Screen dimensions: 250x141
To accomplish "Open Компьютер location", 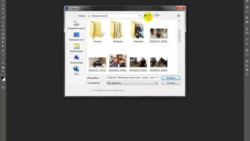I will click(x=77, y=60).
